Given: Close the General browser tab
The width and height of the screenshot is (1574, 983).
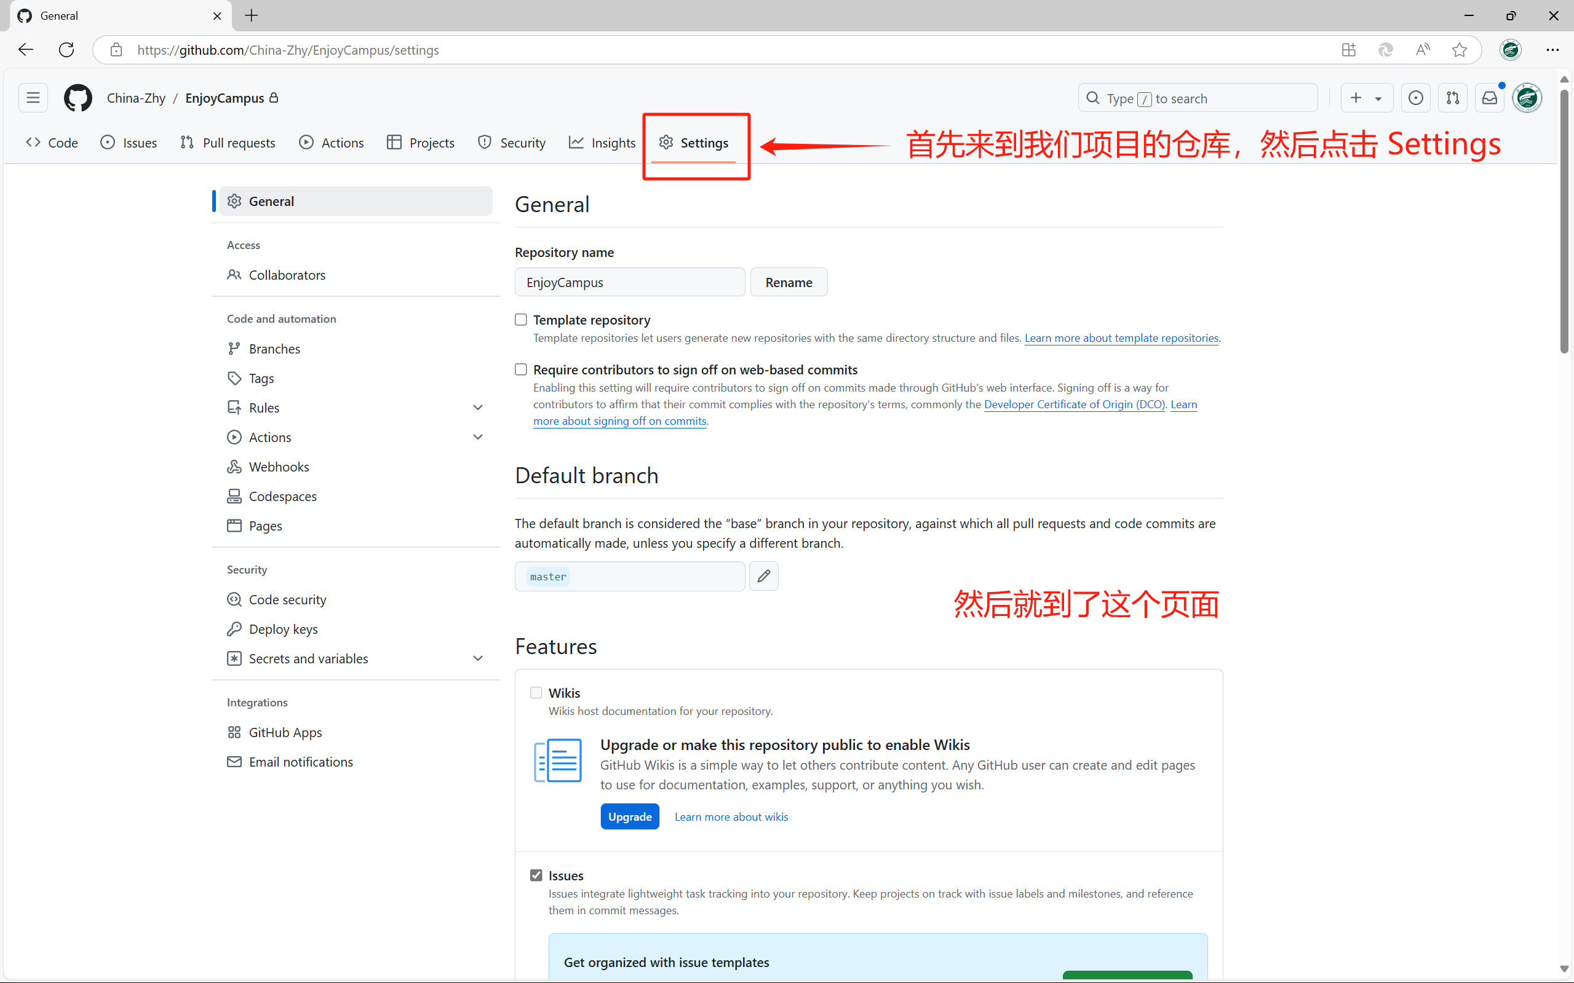Looking at the screenshot, I should click(217, 15).
